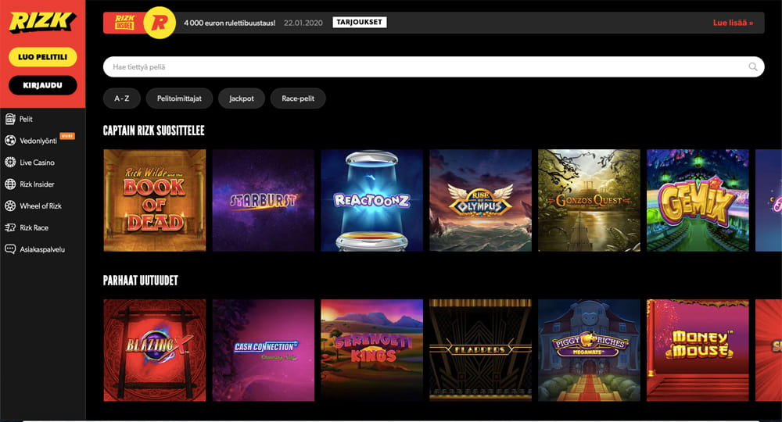This screenshot has height=422, width=782.
Task: Open the Reactoonz game
Action: (372, 200)
